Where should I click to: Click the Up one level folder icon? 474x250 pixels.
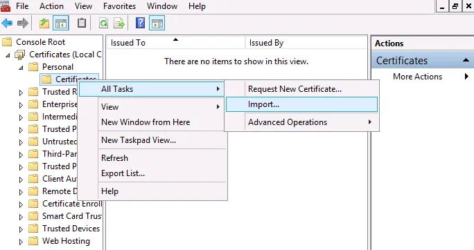click(x=44, y=23)
